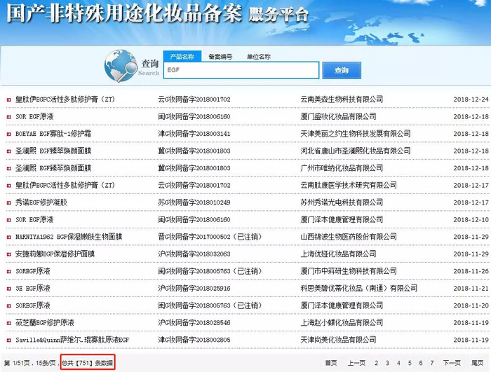Open NARNIYA1962 EGF保湿嫩肤生物面膜 link
491x372 pixels.
[69, 237]
